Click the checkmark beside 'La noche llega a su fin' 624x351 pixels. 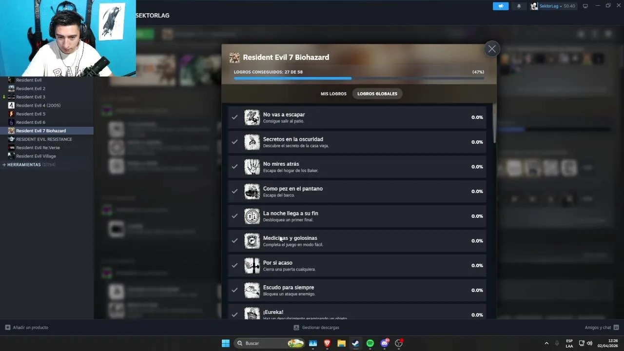pyautogui.click(x=234, y=216)
